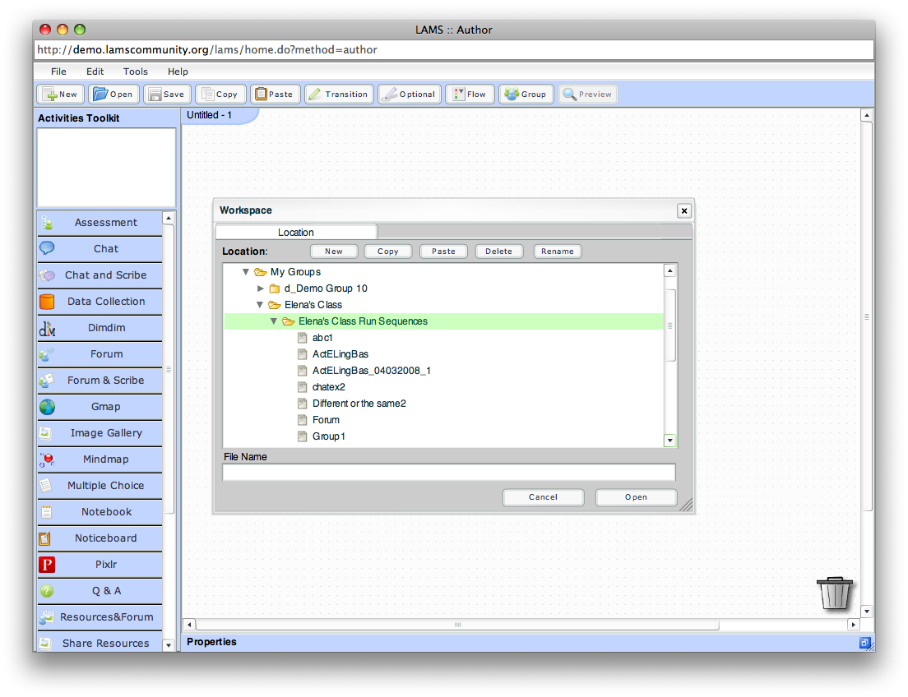
Task: Select the Chat activity icon
Action: tap(47, 248)
